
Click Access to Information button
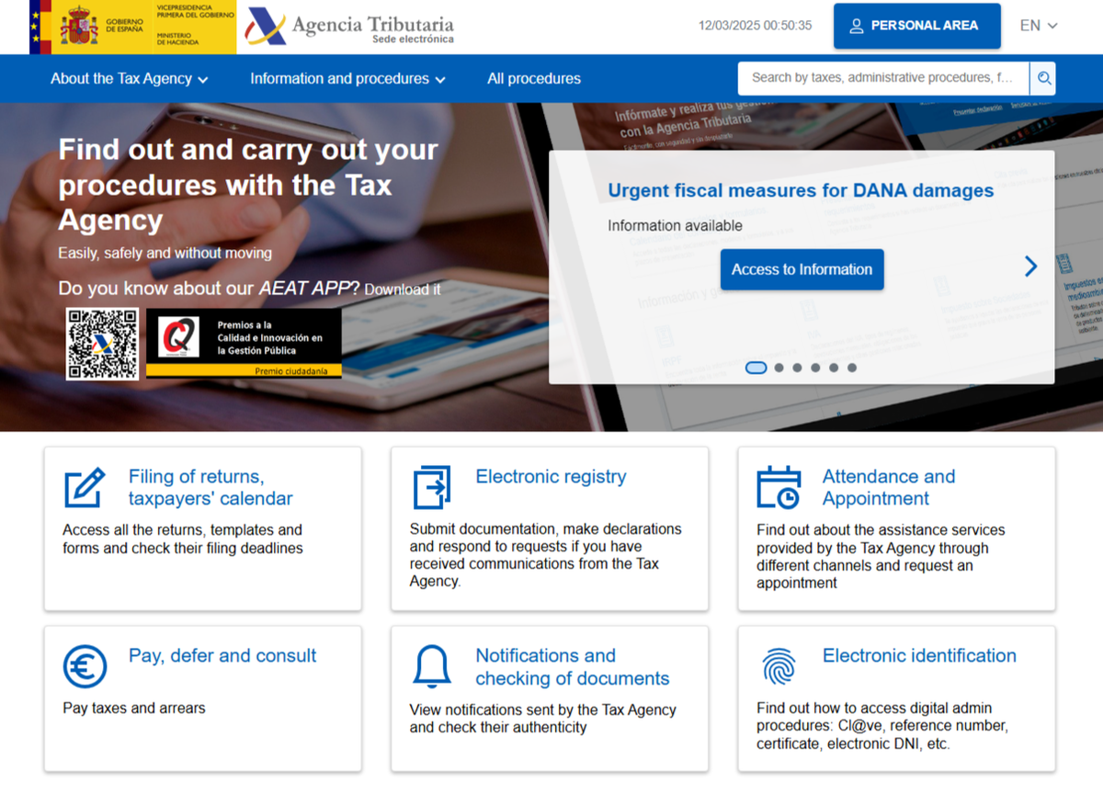pos(802,269)
